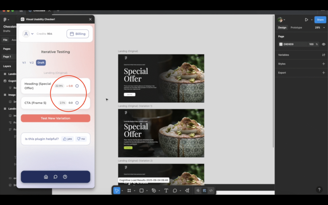
Task: Open the AI actions sparkle tool
Action: pyautogui.click(x=187, y=191)
